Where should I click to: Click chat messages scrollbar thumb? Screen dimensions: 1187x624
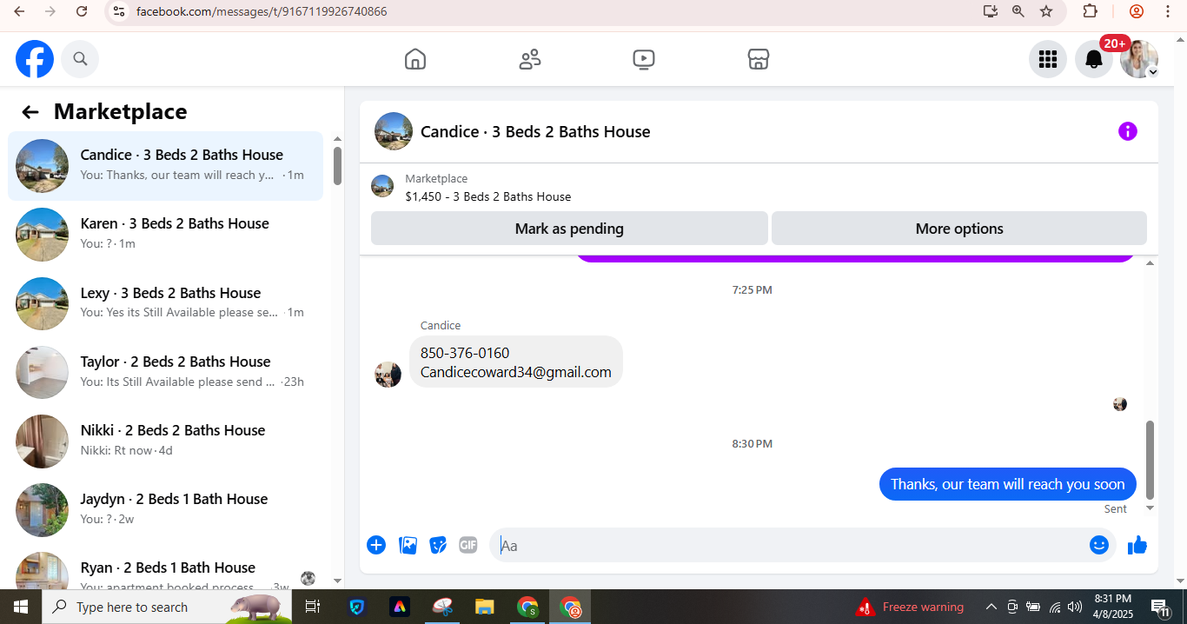coord(1151,460)
